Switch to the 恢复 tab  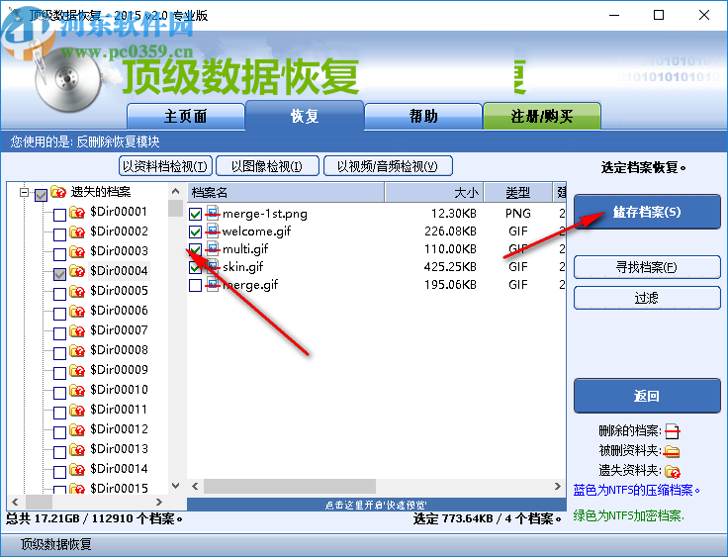[305, 116]
